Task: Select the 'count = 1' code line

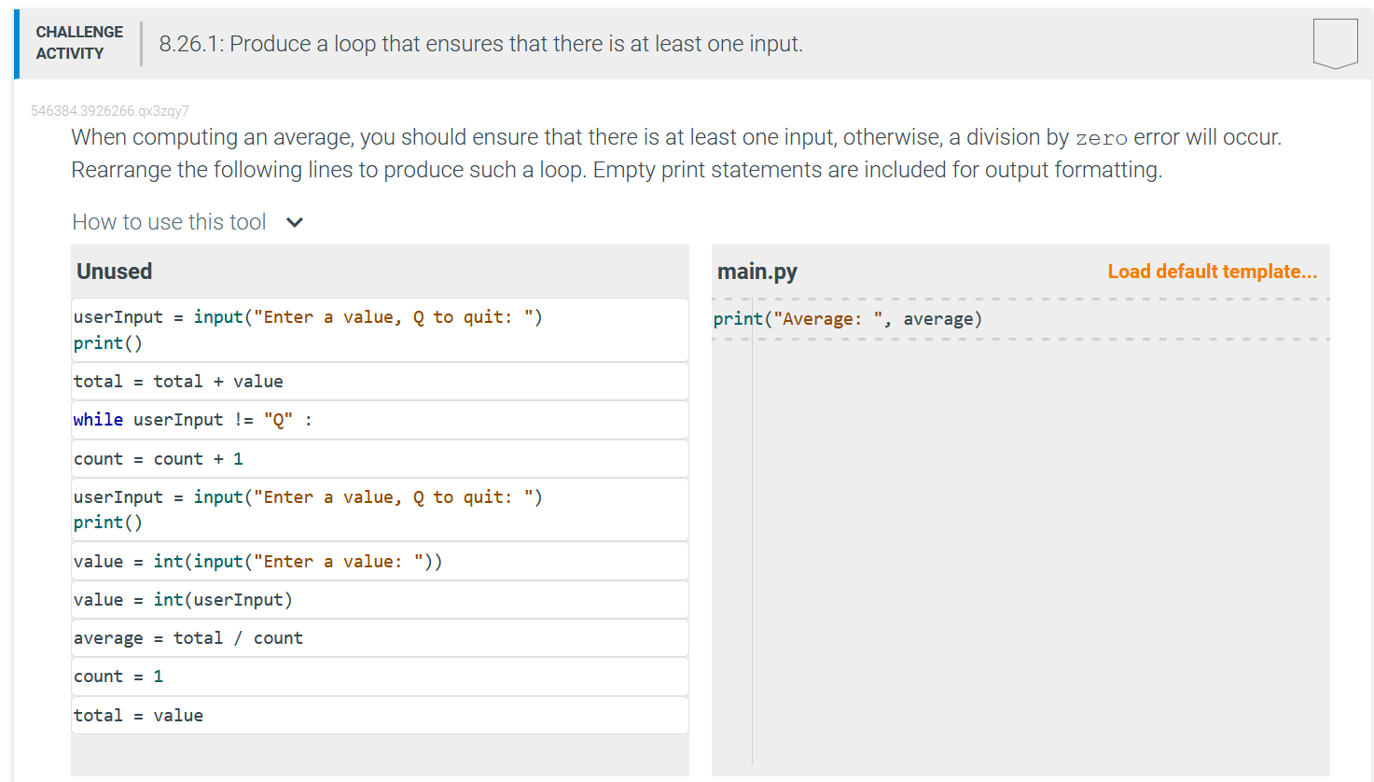Action: point(380,676)
